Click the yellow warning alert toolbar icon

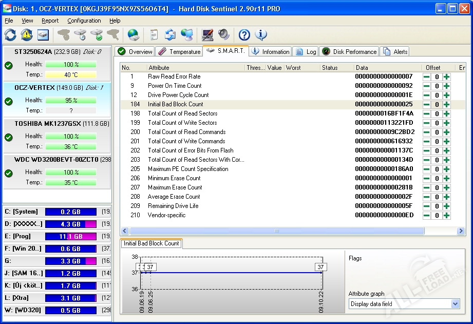tap(27, 35)
